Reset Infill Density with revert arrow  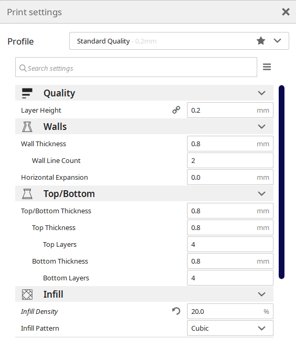pos(176,311)
